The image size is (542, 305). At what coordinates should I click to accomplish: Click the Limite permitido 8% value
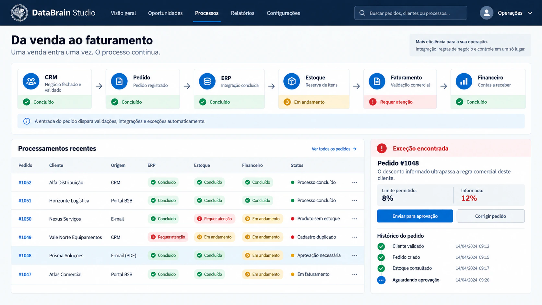point(387,198)
